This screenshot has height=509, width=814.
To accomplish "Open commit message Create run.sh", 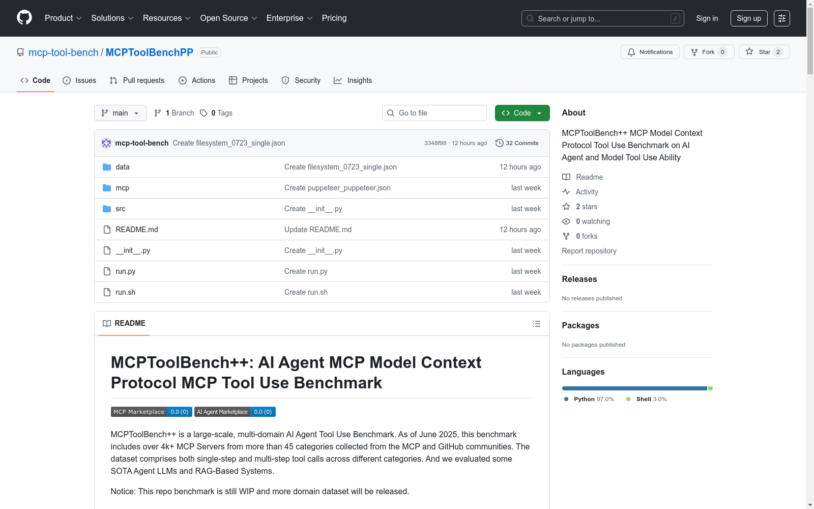I will pos(306,292).
